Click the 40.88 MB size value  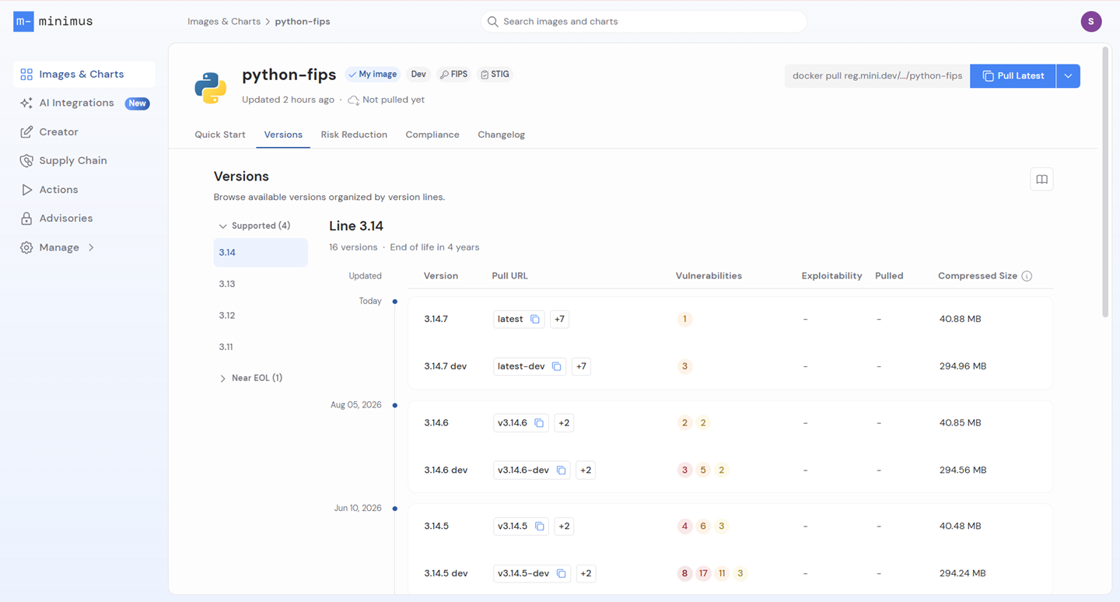961,320
